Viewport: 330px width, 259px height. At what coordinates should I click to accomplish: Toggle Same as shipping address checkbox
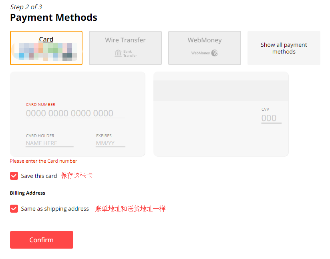[14, 209]
